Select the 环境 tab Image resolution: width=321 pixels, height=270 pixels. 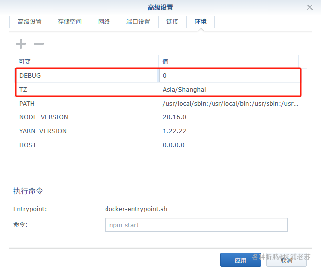pyautogui.click(x=201, y=22)
